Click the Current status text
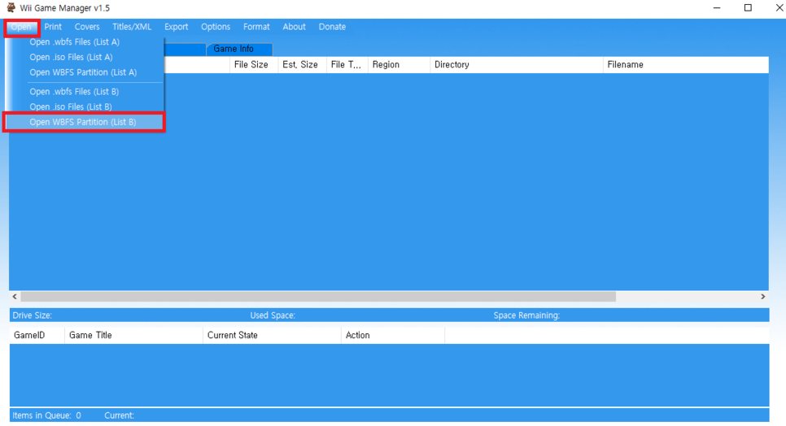 coord(120,415)
